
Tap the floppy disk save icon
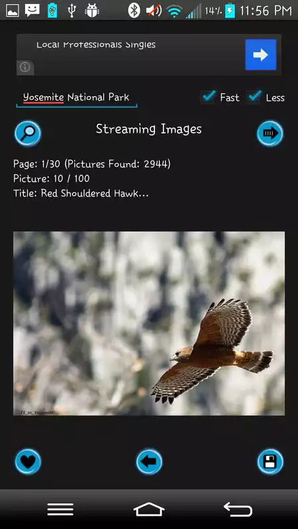270,462
